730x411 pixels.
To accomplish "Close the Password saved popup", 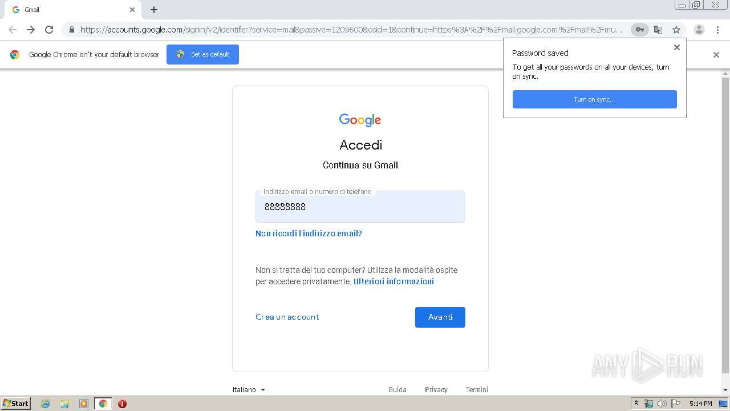I will (x=677, y=47).
